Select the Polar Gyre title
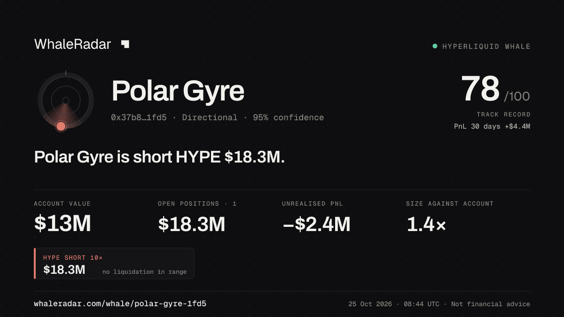This screenshot has height=317, width=564. click(178, 91)
